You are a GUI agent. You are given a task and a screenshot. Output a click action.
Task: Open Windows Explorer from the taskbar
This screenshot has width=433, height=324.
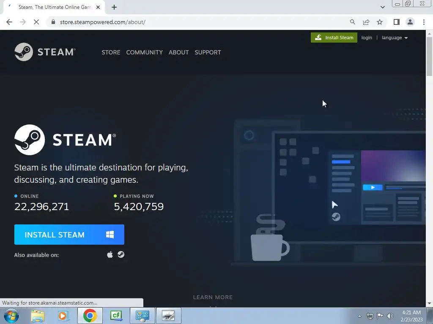38,316
